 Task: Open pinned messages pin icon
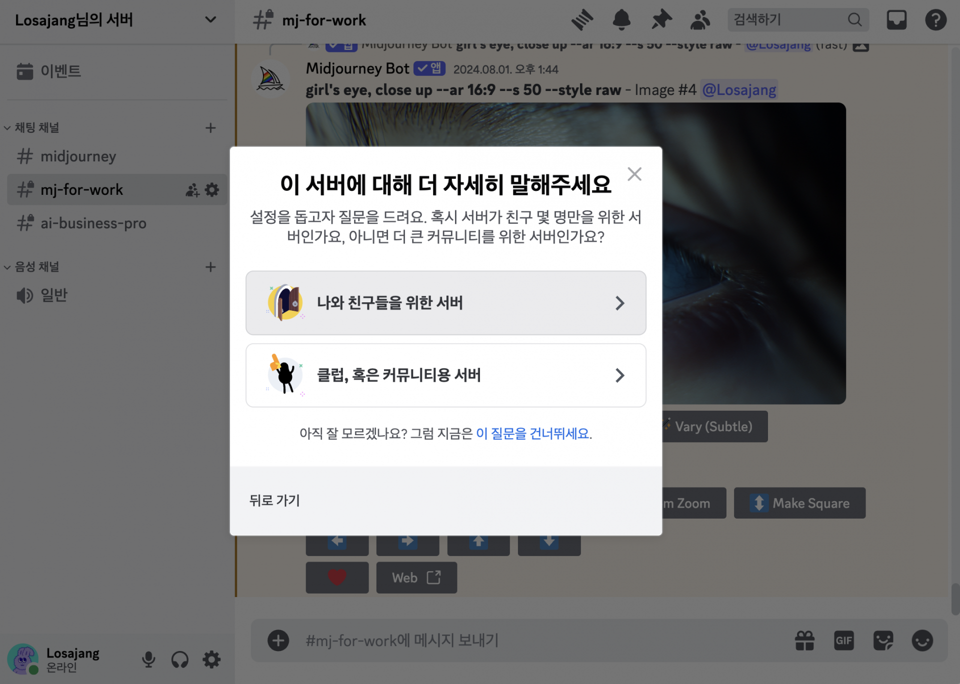pos(661,20)
